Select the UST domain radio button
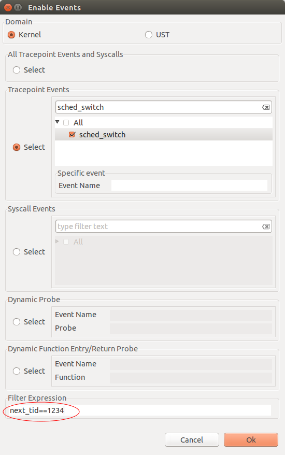The image size is (285, 455). 149,35
